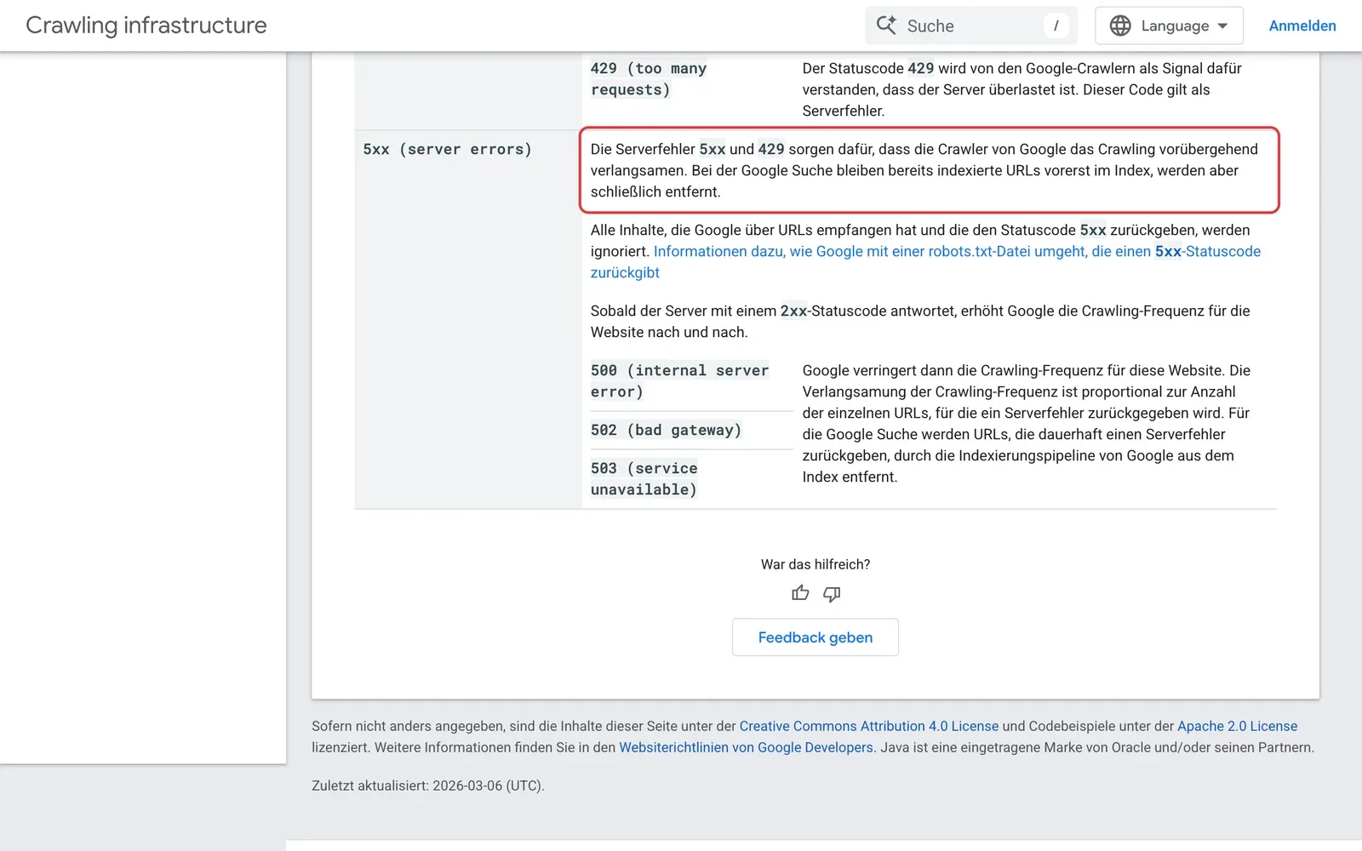Click the paragraph starting 'Sobald der Server'
The image size is (1362, 851).
click(x=920, y=322)
